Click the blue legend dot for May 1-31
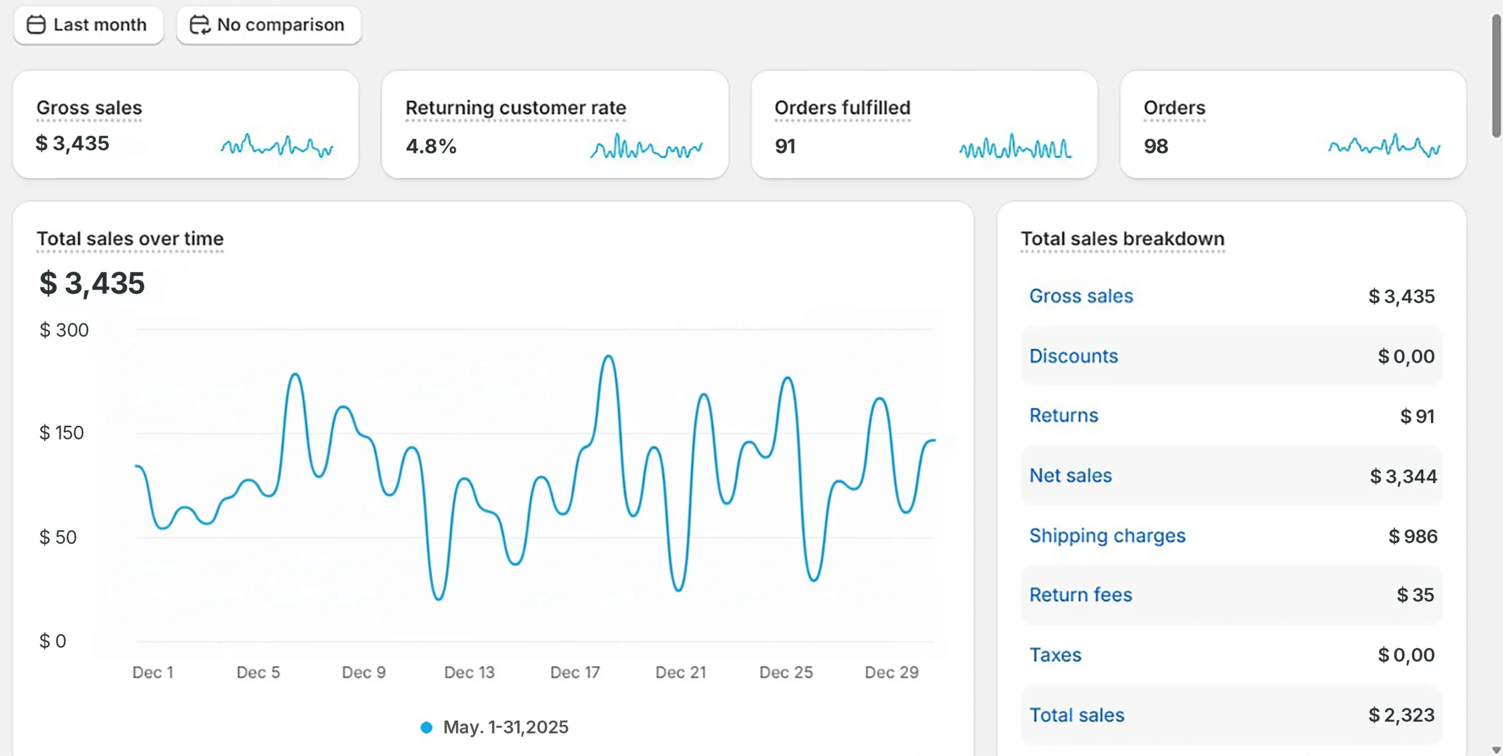The height and width of the screenshot is (756, 1503). coord(427,727)
